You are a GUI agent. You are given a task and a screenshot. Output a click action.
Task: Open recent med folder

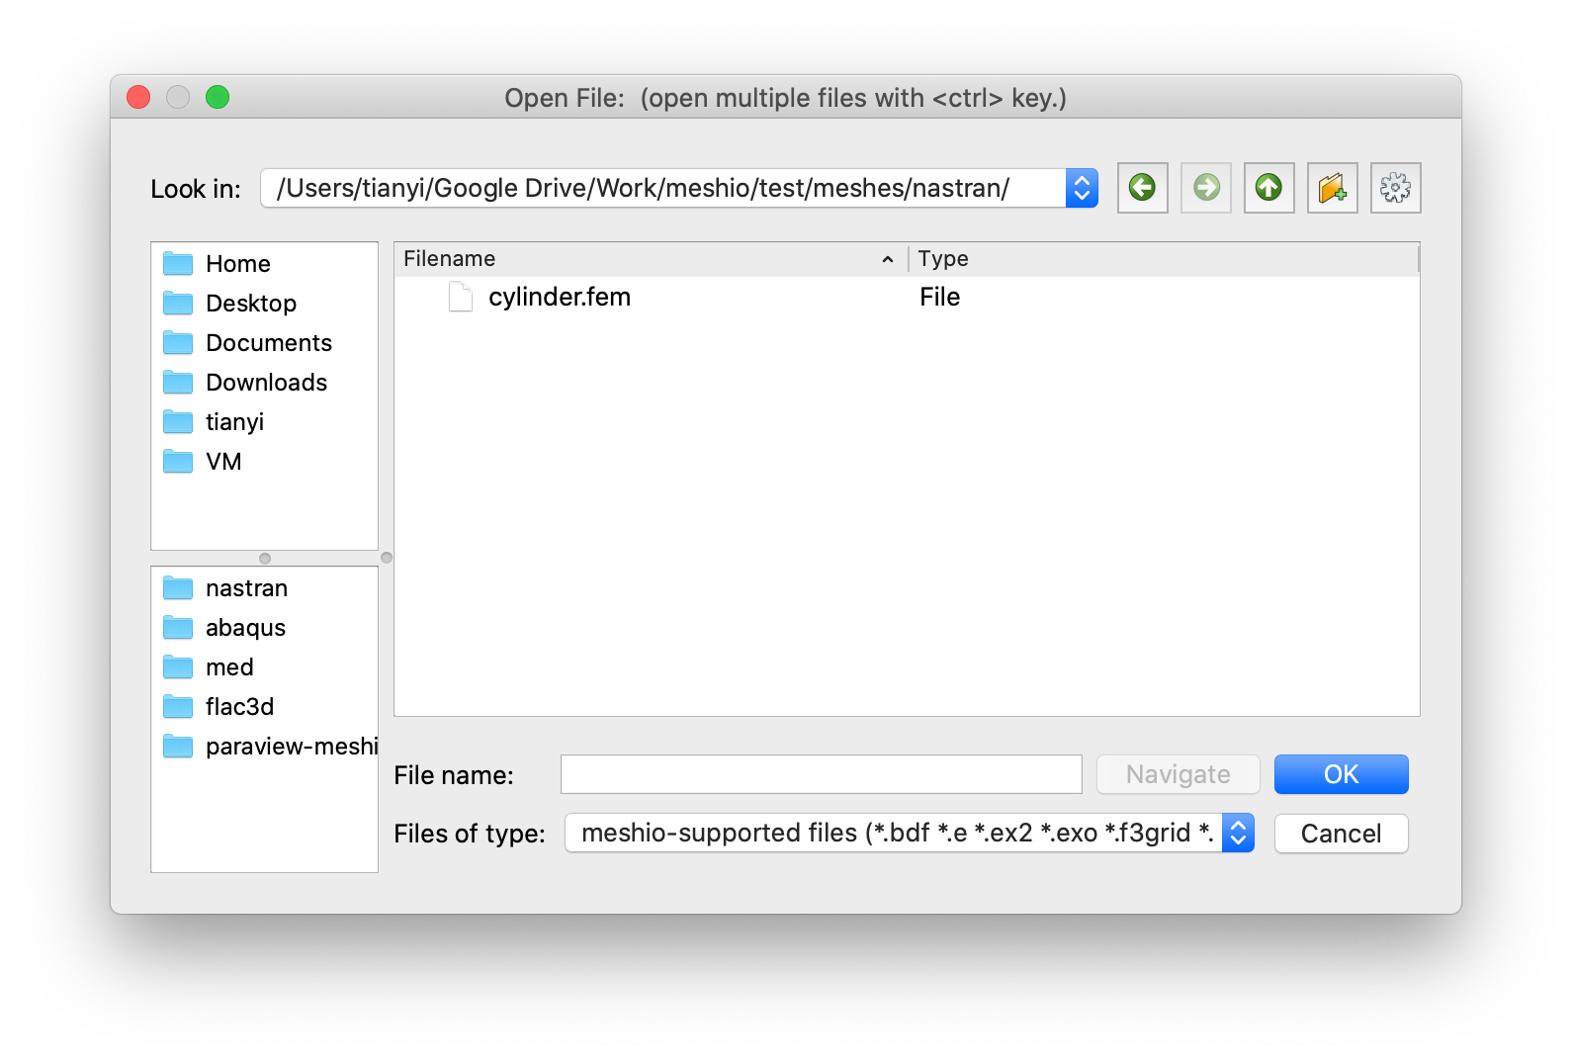(x=264, y=667)
